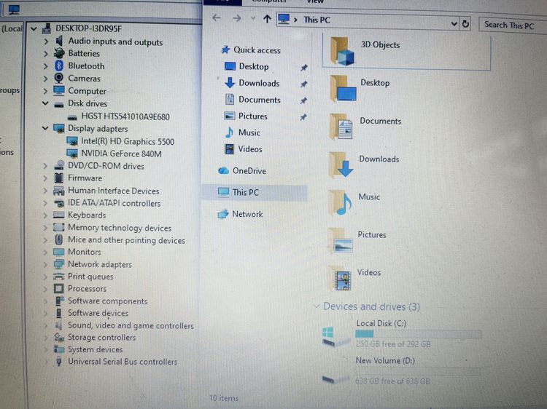Expand the Monitors node
The image size is (547, 409).
coord(45,252)
